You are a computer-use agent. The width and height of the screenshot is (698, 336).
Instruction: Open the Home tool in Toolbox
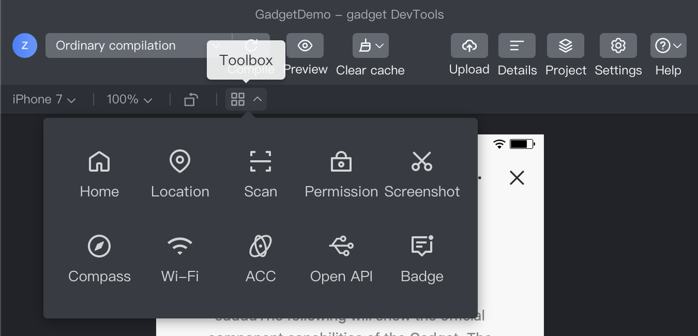point(99,162)
